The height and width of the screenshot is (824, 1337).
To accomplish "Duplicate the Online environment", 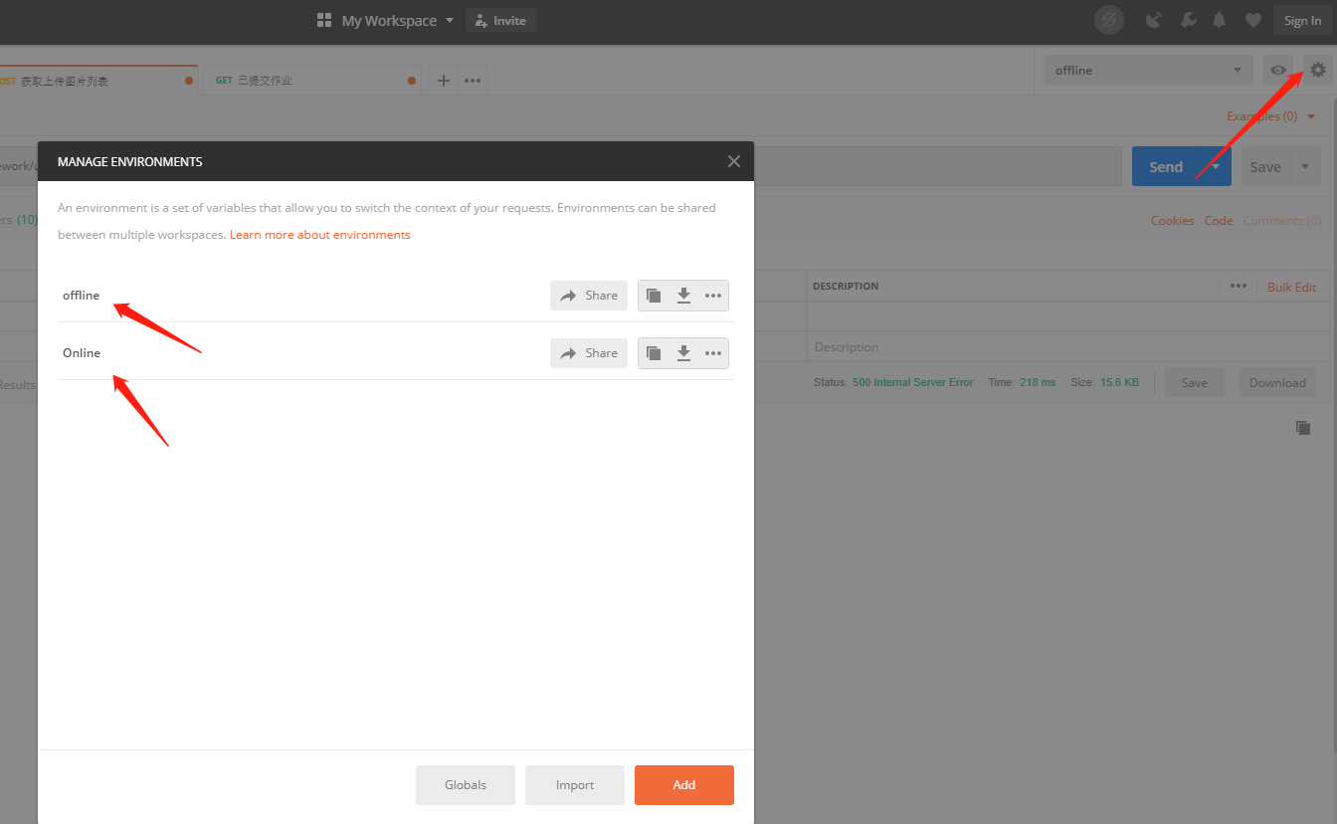I will [x=654, y=353].
